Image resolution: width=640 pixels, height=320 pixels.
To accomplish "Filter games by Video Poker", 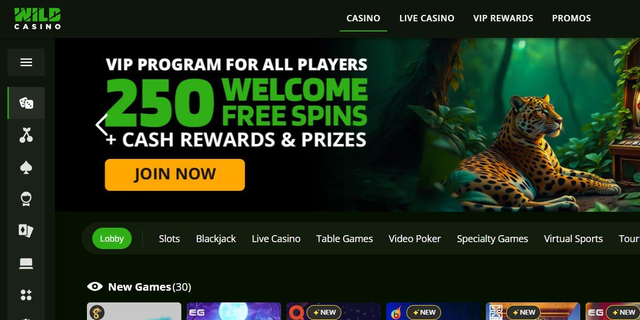I will pyautogui.click(x=414, y=238).
